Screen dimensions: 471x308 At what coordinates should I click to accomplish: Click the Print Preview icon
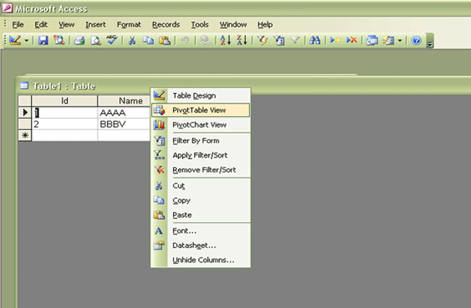[96, 40]
